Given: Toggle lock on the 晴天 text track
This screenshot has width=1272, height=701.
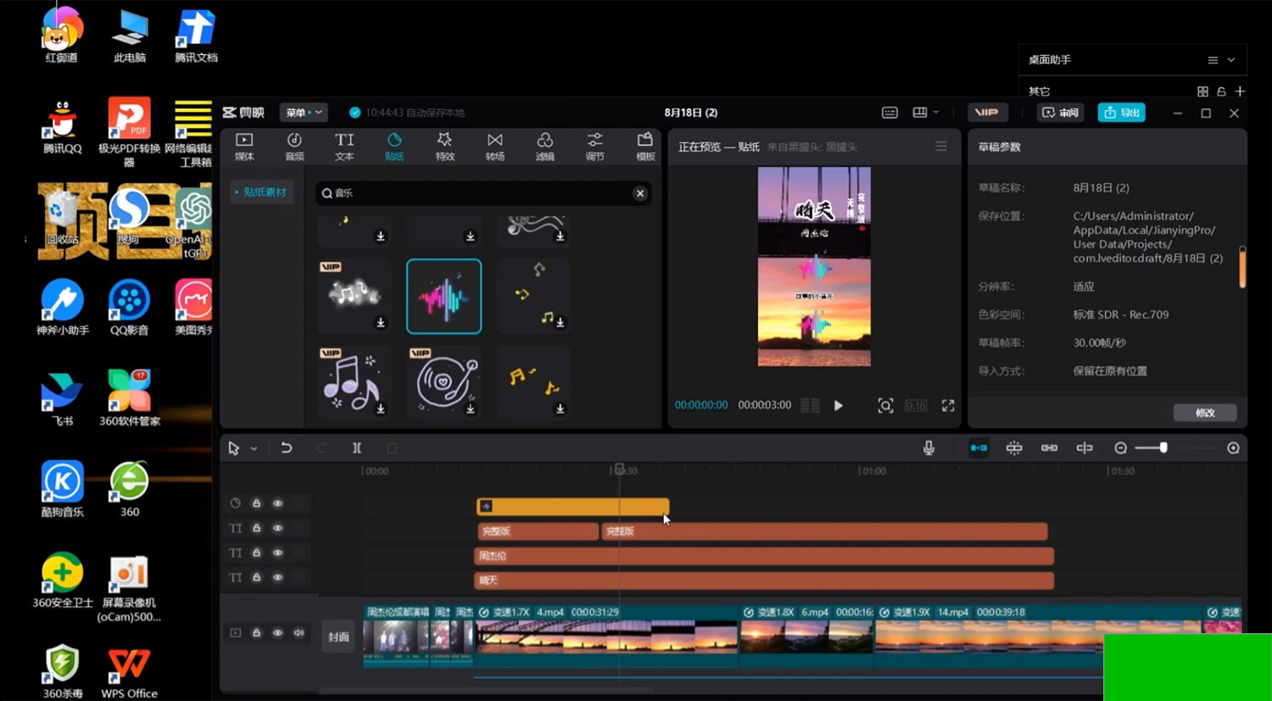Looking at the screenshot, I should [256, 578].
